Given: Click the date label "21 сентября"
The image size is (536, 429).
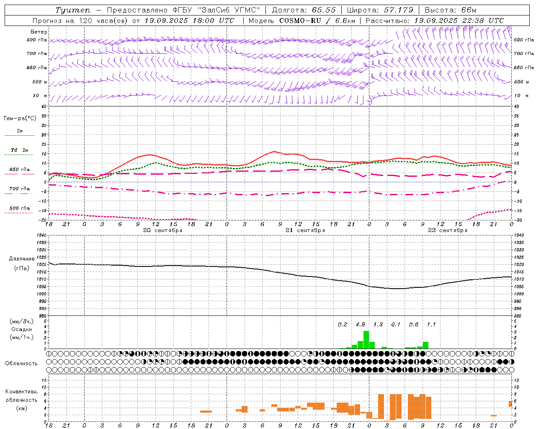Looking at the screenshot, I should 305,230.
